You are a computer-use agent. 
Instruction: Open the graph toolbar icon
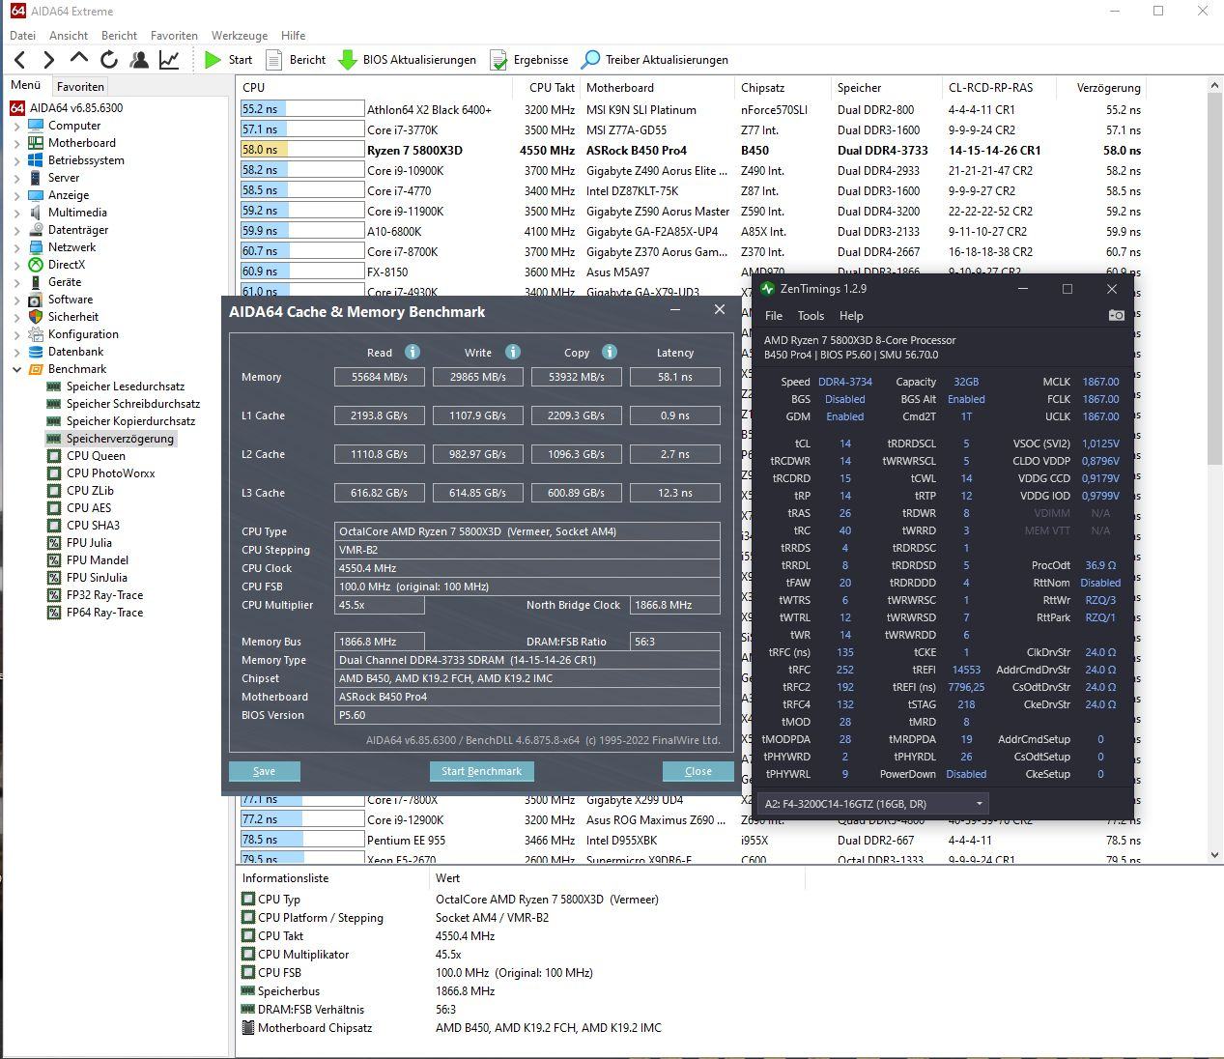click(169, 60)
